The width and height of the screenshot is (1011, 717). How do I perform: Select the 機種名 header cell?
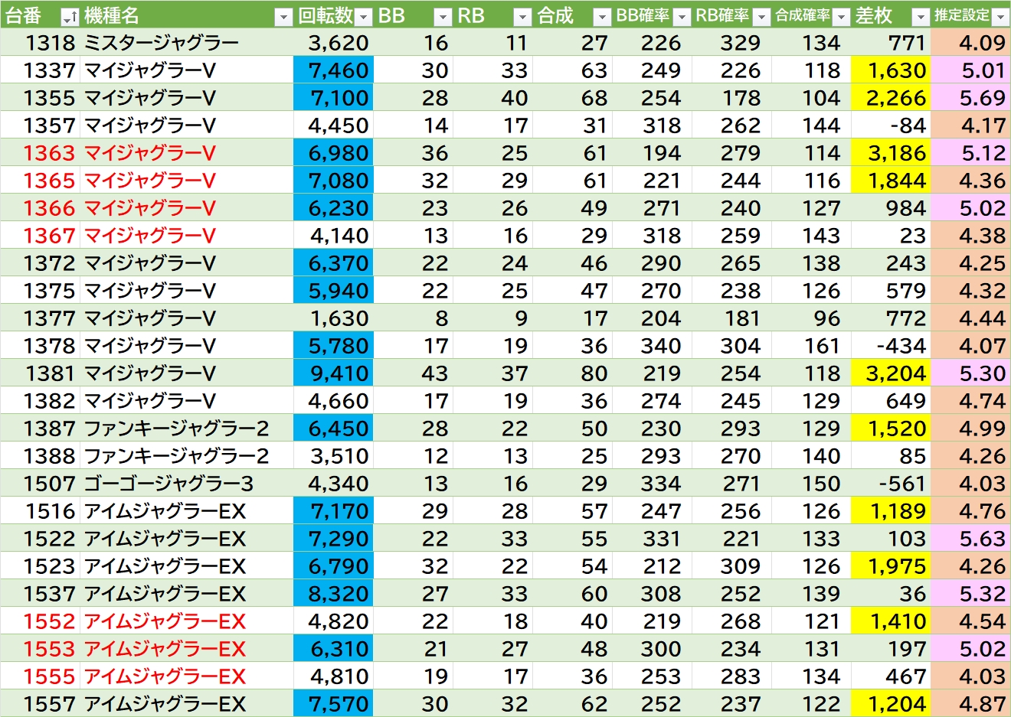click(187, 15)
